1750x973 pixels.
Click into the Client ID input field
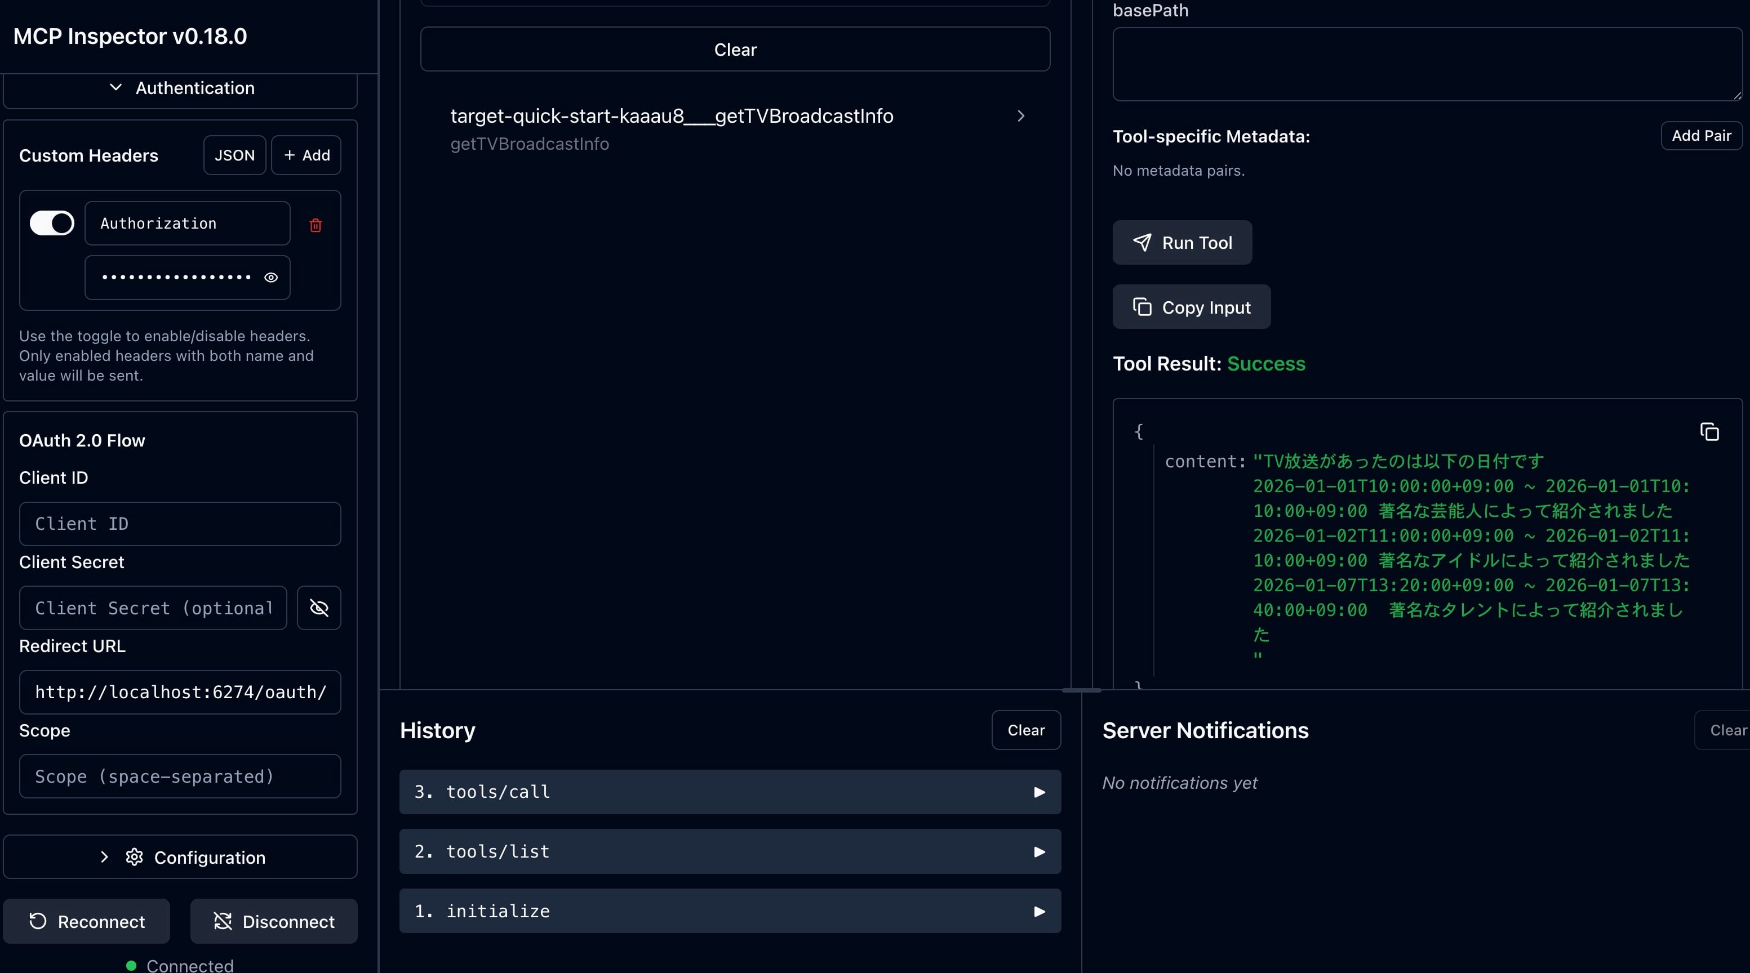tap(180, 524)
